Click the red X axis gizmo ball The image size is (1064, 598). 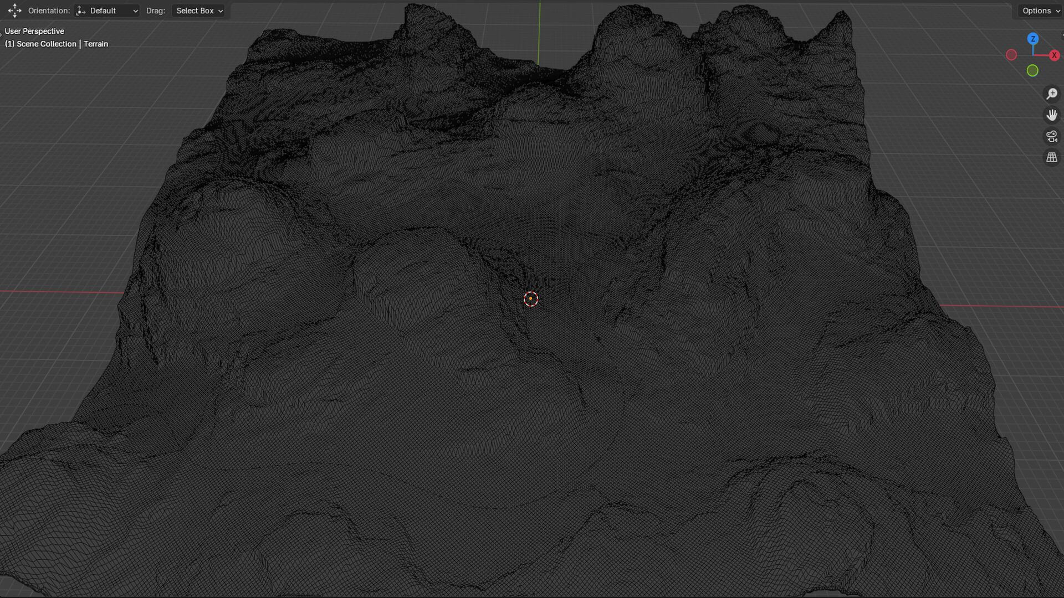(1054, 55)
